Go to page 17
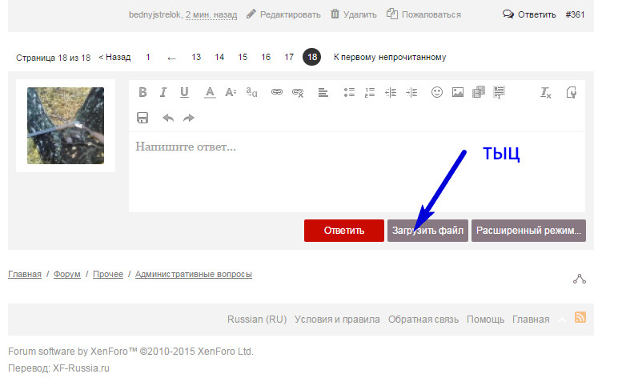This screenshot has height=382, width=626. [289, 57]
